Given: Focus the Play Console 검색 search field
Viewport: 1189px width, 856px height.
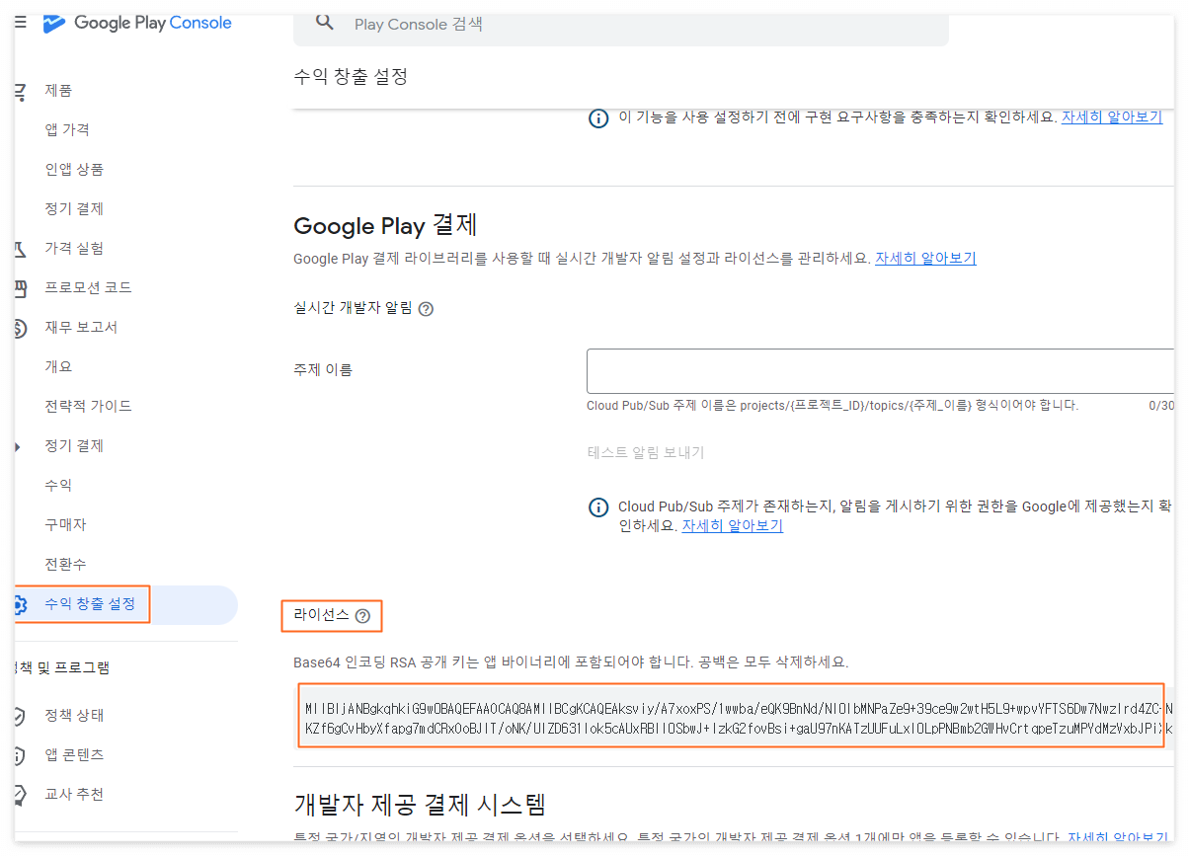Looking at the screenshot, I should (620, 24).
